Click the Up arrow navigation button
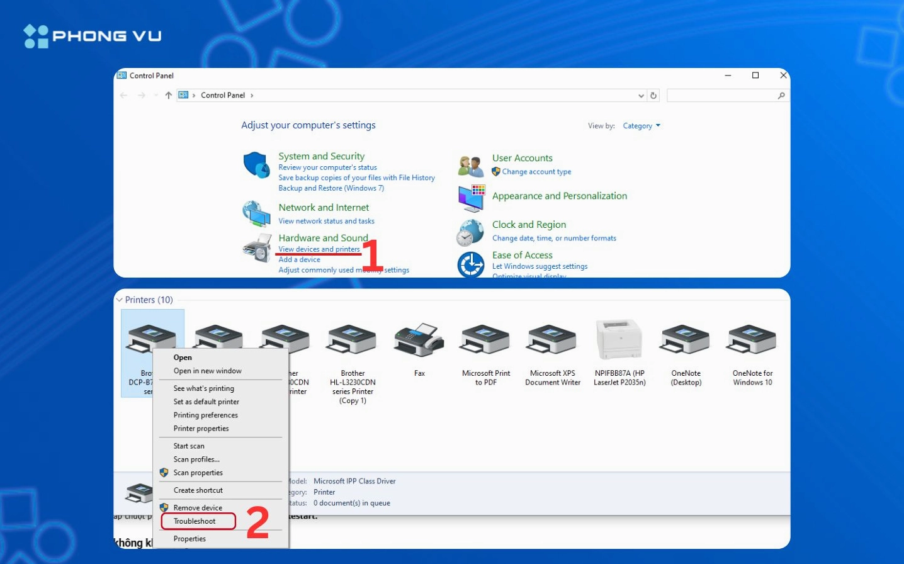The height and width of the screenshot is (564, 904). tap(169, 96)
